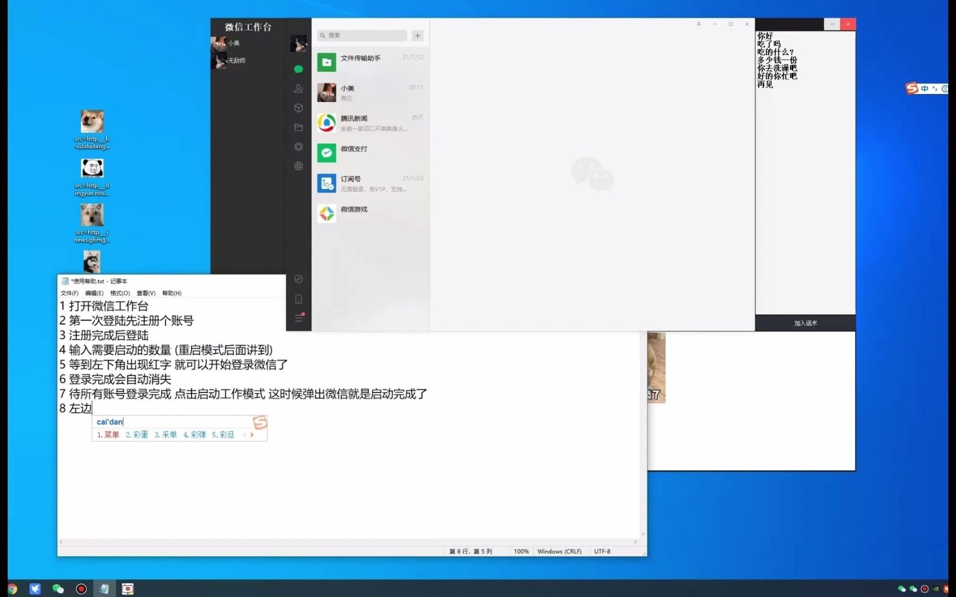Click the 文件传输助手 green folder avatar
Viewport: 956px width, 597px height.
click(326, 62)
